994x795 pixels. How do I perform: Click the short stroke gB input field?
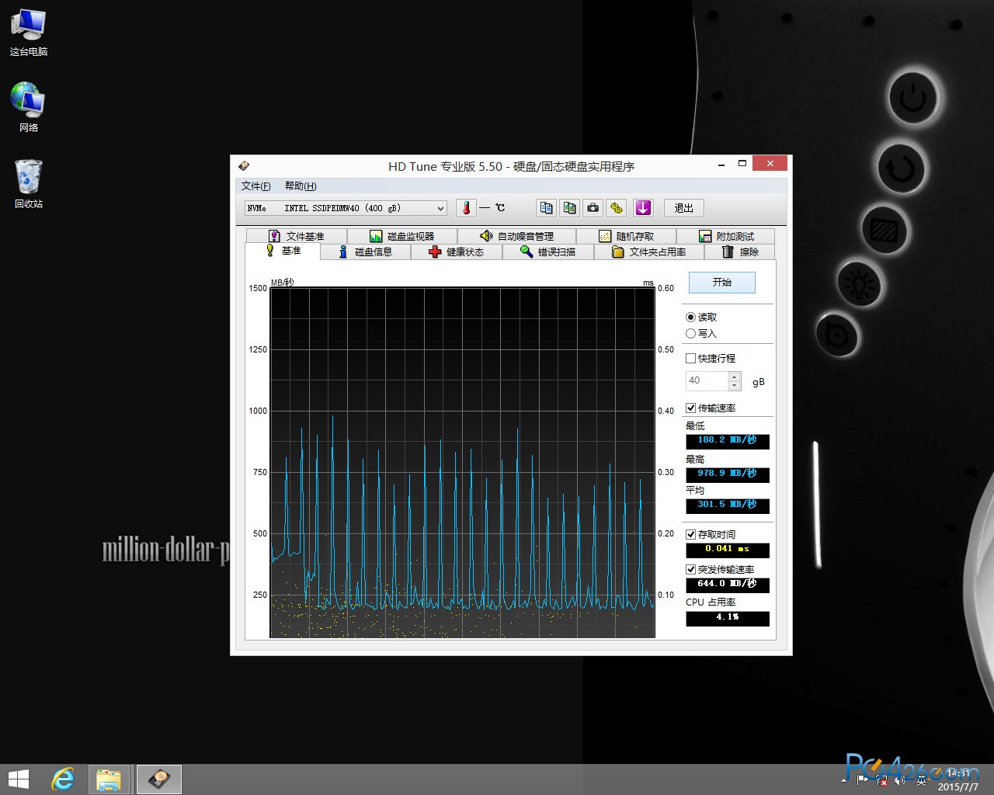[707, 380]
